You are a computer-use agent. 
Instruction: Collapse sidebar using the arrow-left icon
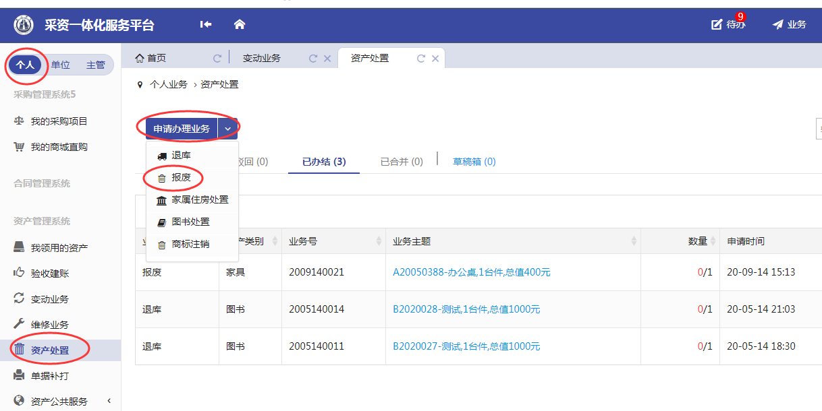206,25
